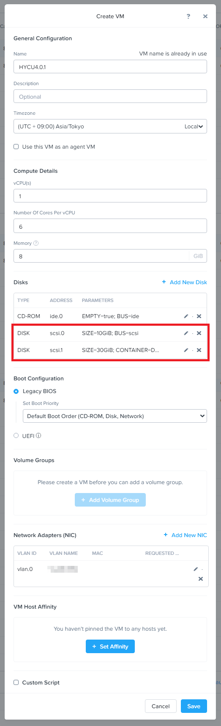Image resolution: width=221 pixels, height=726 pixels.
Task: Enable Use this VM as an agent VM
Action: (16, 147)
